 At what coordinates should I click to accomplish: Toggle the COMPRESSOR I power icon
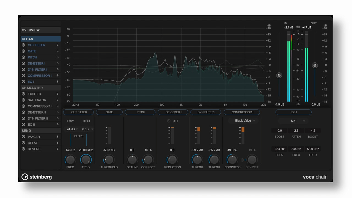[23, 76]
